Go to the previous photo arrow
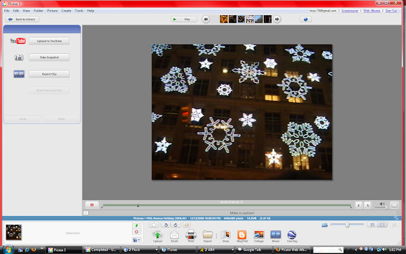The image size is (406, 254). pos(206,20)
